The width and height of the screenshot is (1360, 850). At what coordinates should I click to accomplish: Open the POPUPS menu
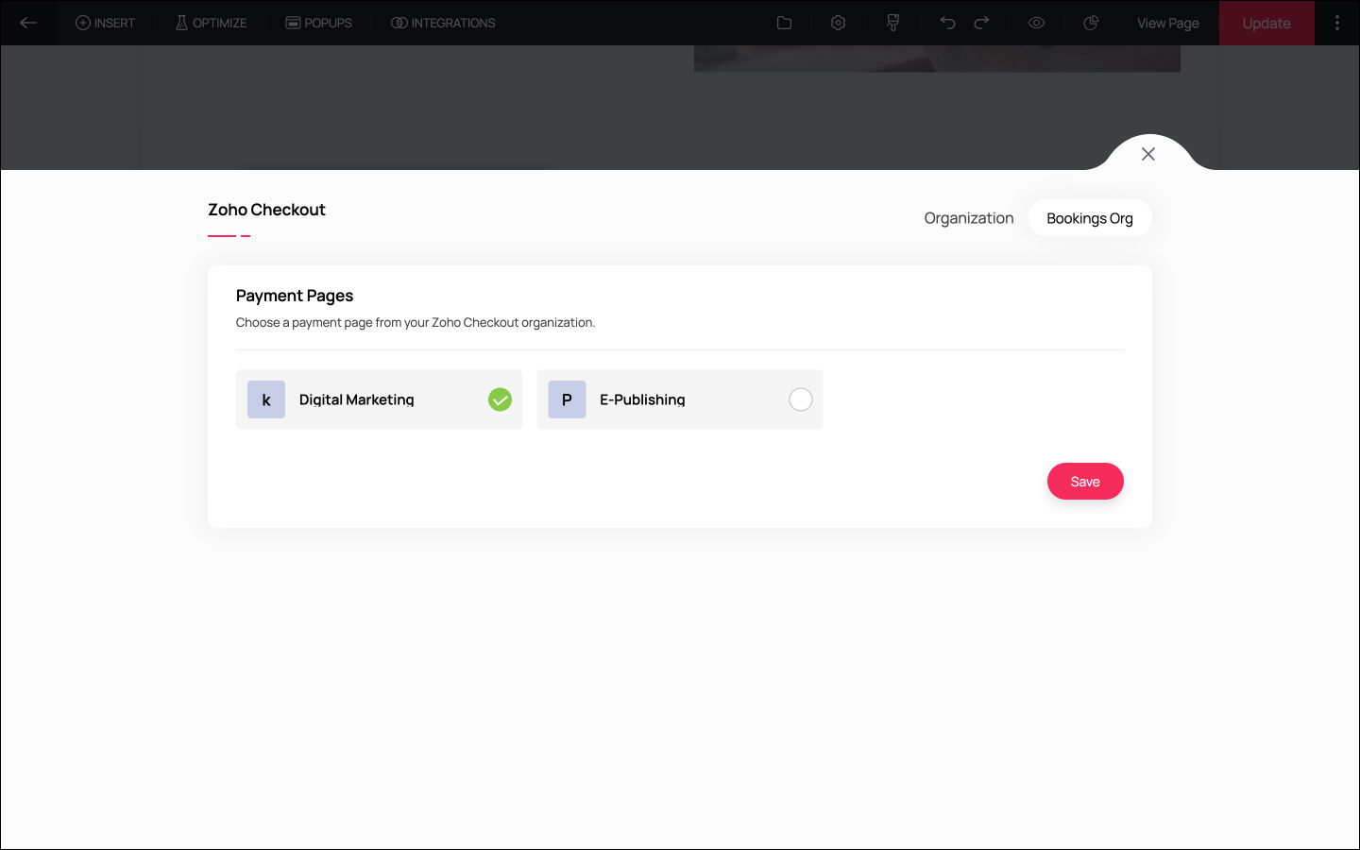click(318, 23)
